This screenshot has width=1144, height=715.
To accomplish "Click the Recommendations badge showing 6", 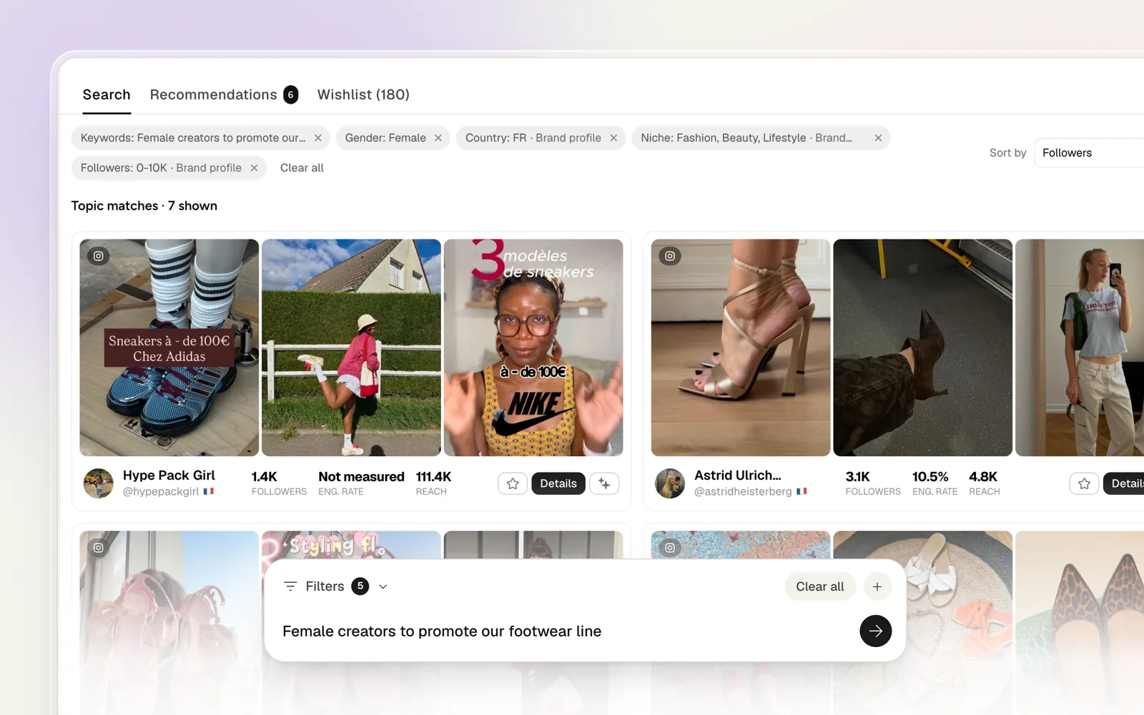I will click(290, 95).
